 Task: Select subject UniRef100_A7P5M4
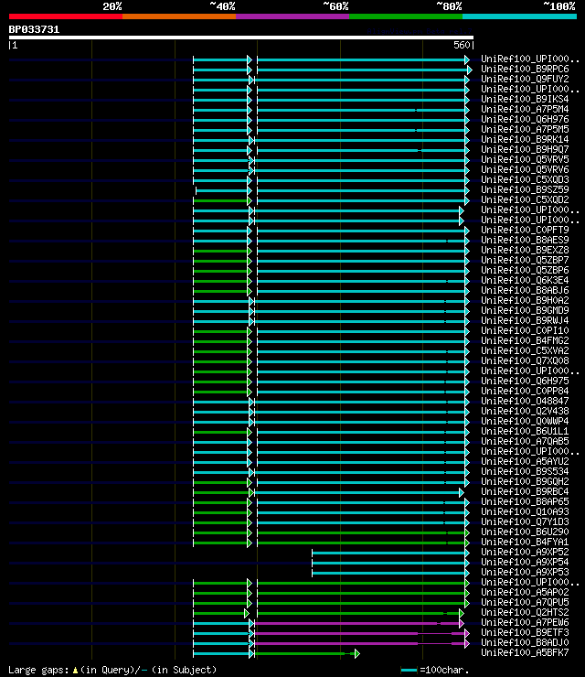[x=525, y=109]
